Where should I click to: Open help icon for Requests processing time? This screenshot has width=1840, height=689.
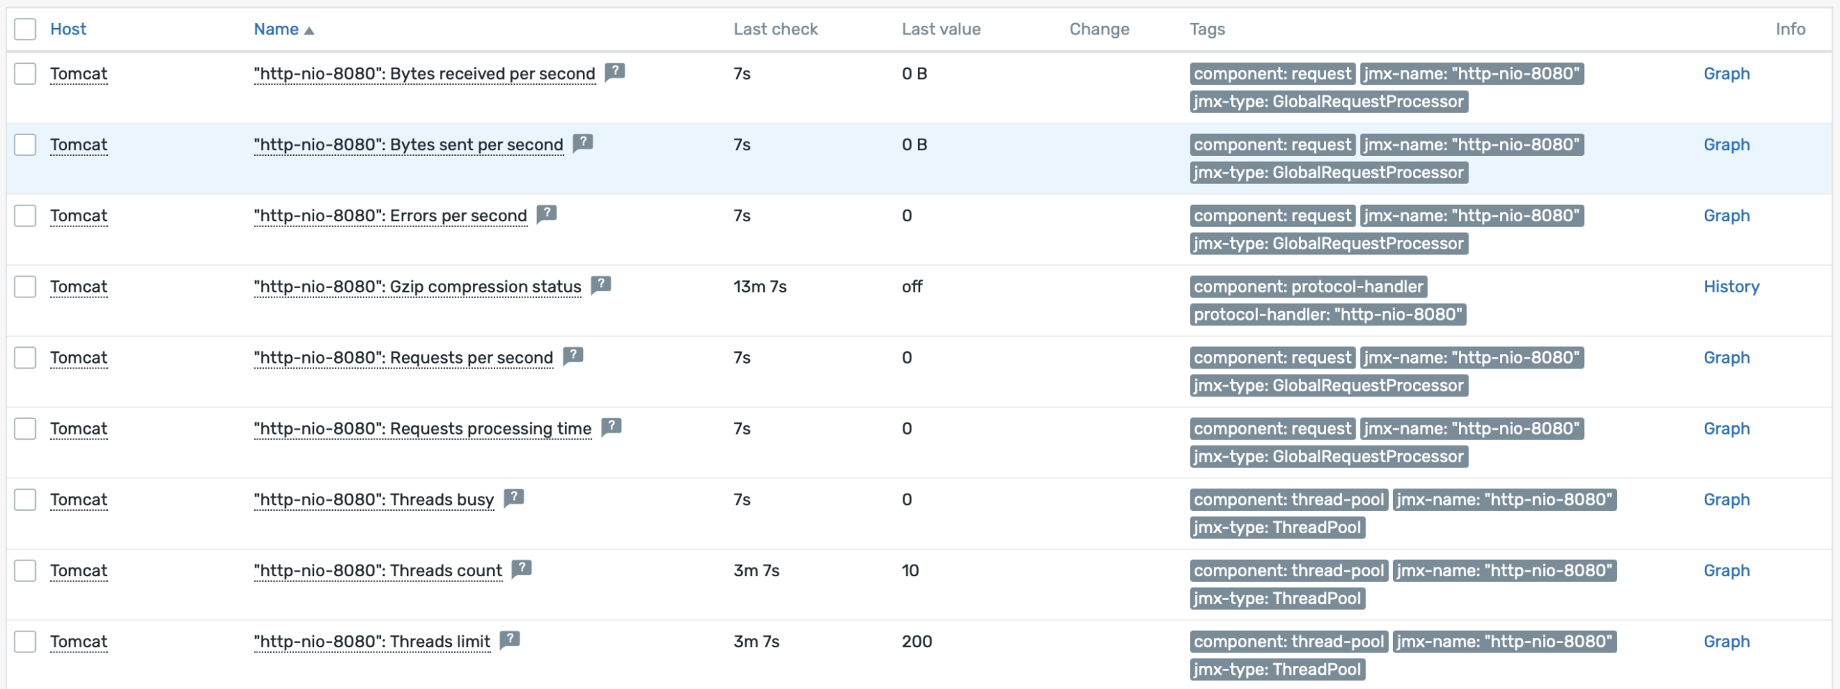coord(611,427)
